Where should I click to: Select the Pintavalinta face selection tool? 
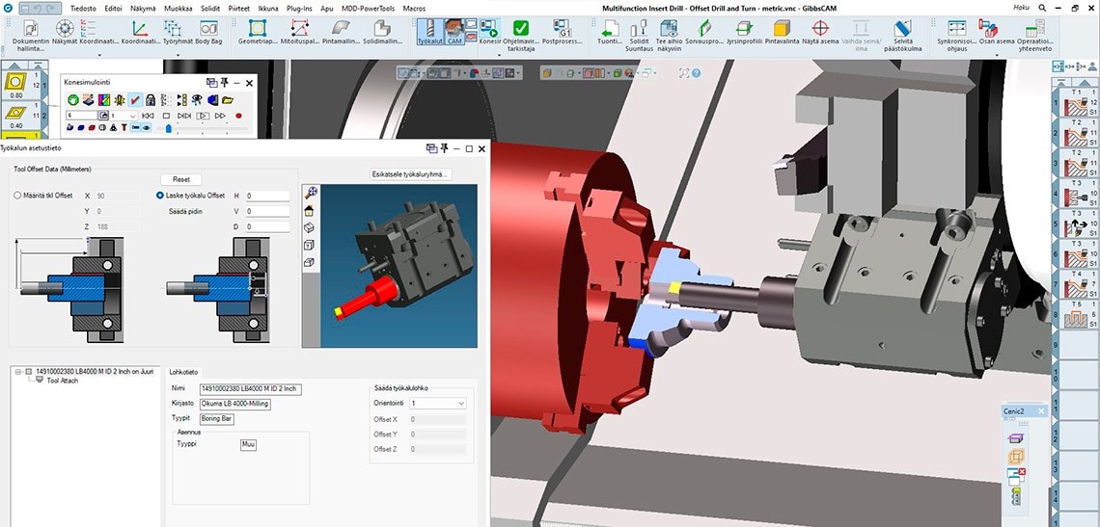(x=782, y=31)
